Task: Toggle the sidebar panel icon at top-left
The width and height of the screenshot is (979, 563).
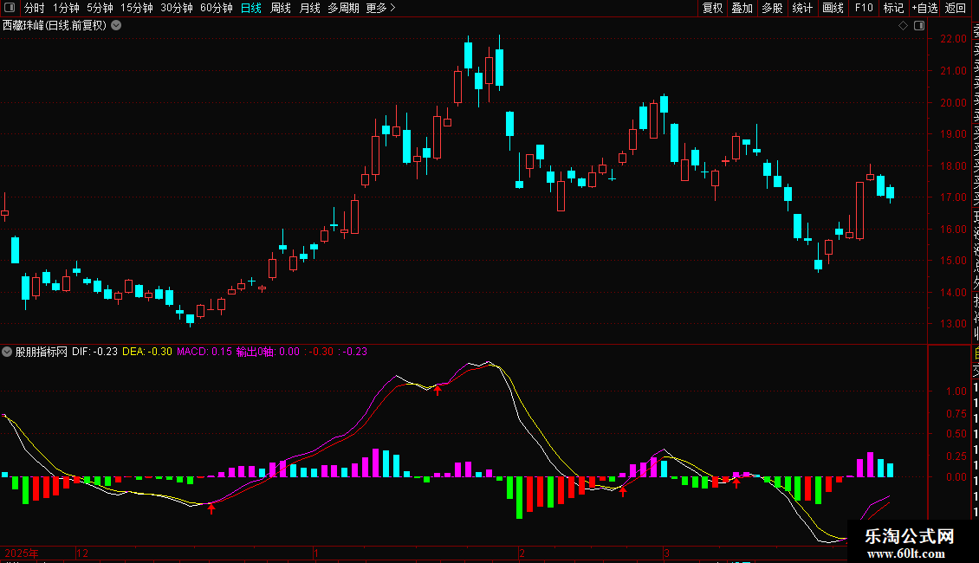Action: (10, 8)
